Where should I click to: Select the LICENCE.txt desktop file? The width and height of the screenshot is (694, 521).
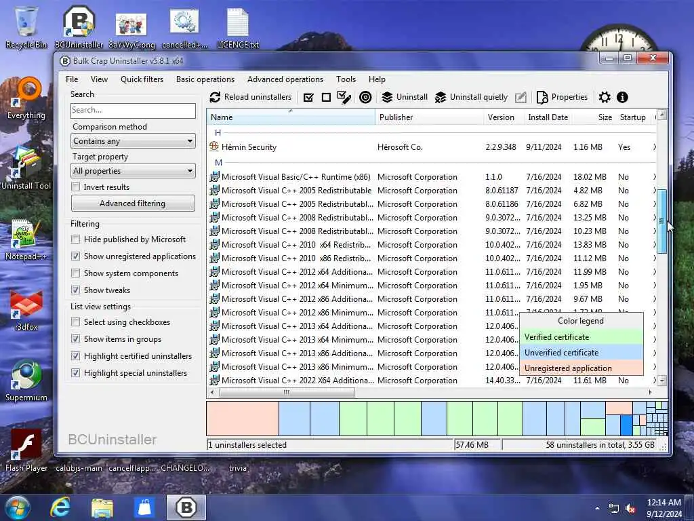click(238, 27)
